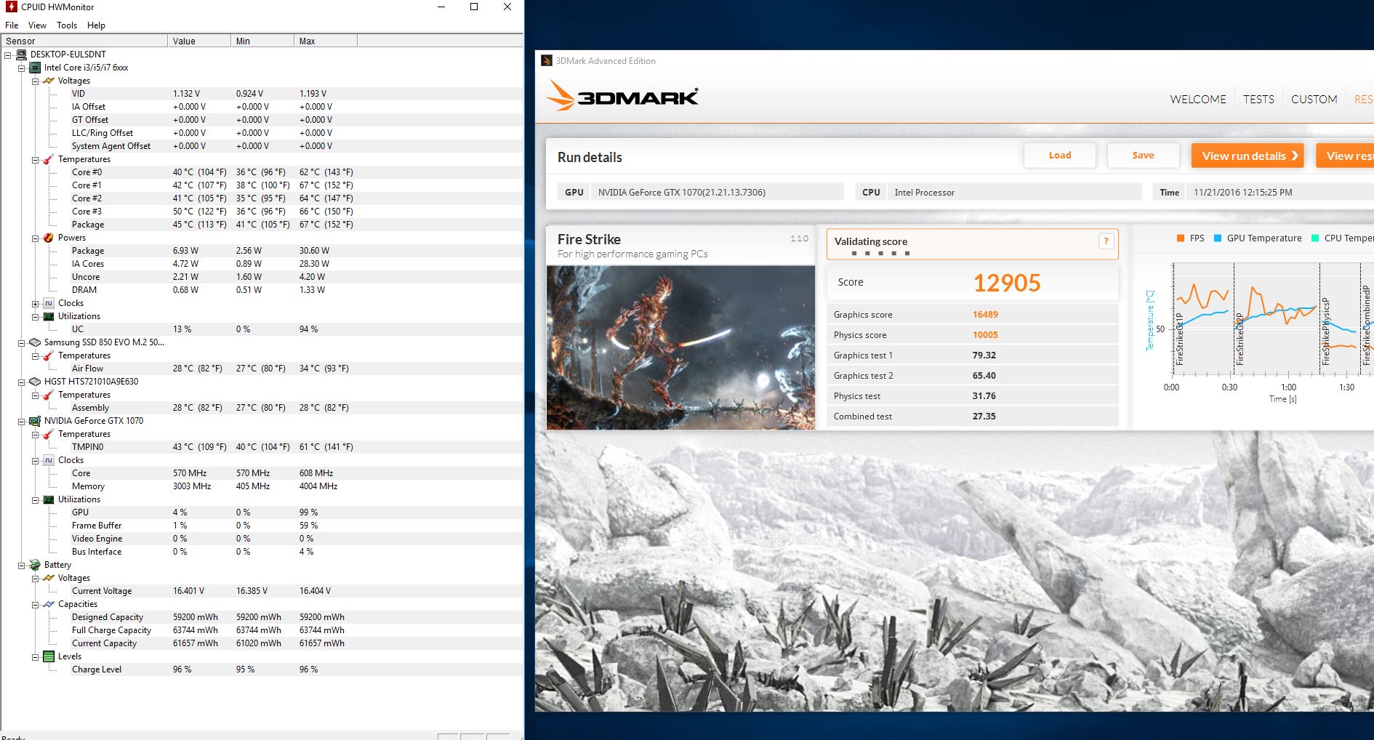Screen dimensions: 1374x740
Task: Select the Core #3 temperature row
Action: [x=262, y=212]
